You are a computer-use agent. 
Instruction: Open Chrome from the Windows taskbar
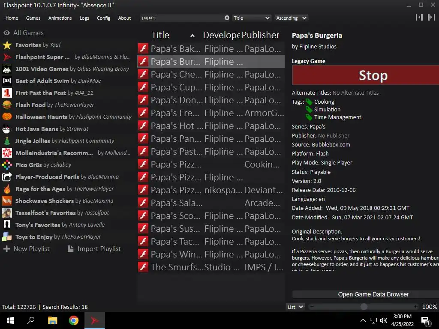tap(74, 320)
